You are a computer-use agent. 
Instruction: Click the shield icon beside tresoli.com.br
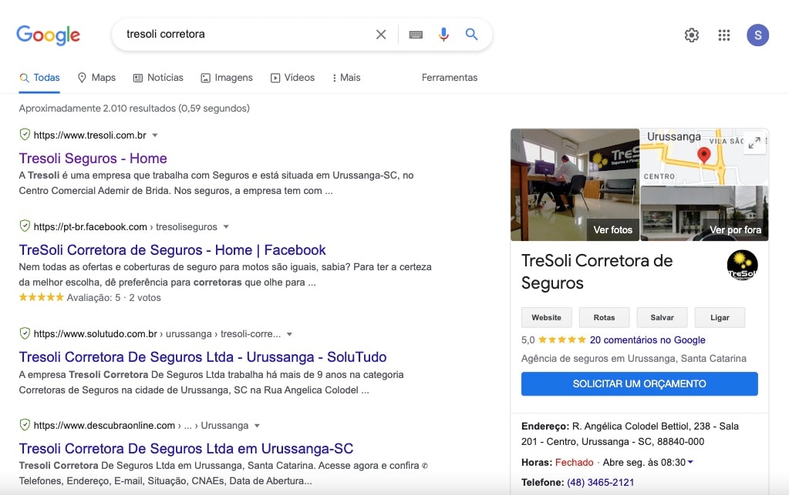point(25,135)
